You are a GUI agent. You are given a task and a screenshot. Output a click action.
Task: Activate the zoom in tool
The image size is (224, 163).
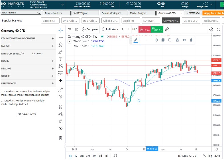coord(61,97)
